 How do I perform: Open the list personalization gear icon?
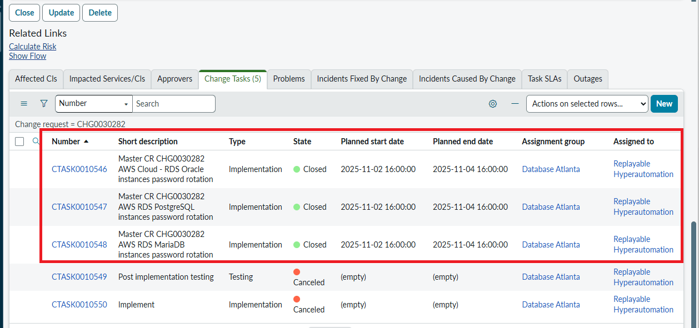pyautogui.click(x=492, y=103)
